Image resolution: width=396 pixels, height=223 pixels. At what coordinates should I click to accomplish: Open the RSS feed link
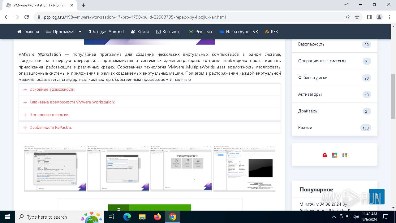[271, 32]
